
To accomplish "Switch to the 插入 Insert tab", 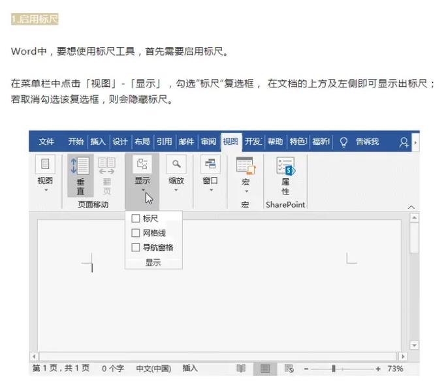I will (98, 142).
